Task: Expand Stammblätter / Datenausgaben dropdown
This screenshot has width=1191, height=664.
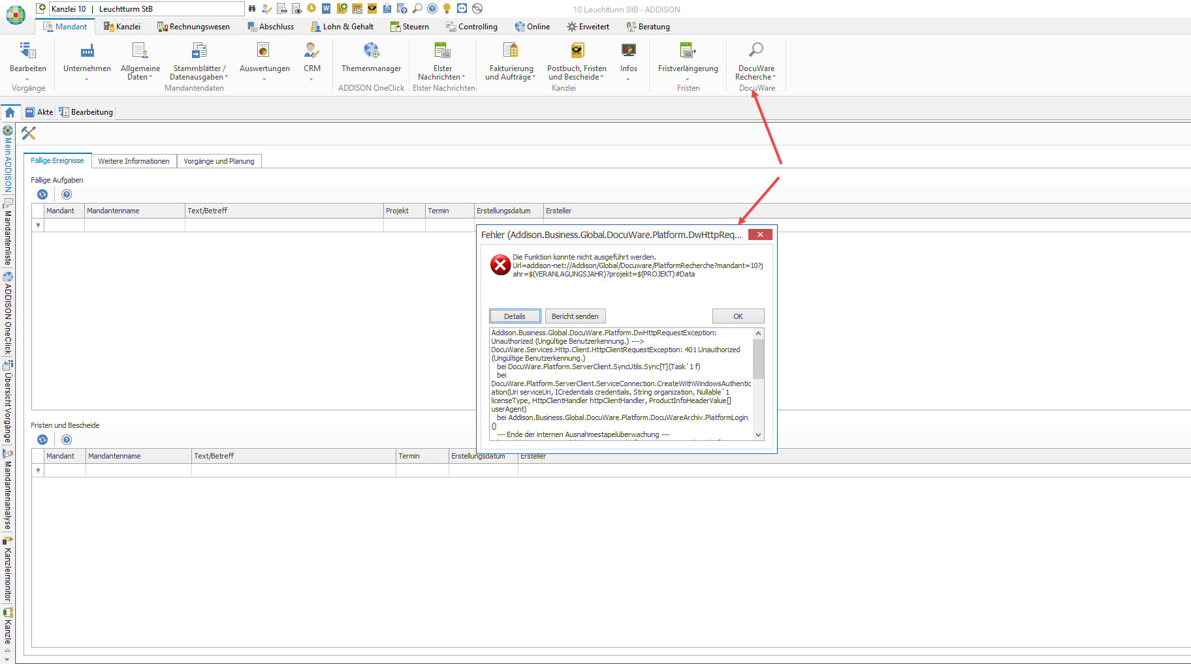Action: pyautogui.click(x=226, y=77)
